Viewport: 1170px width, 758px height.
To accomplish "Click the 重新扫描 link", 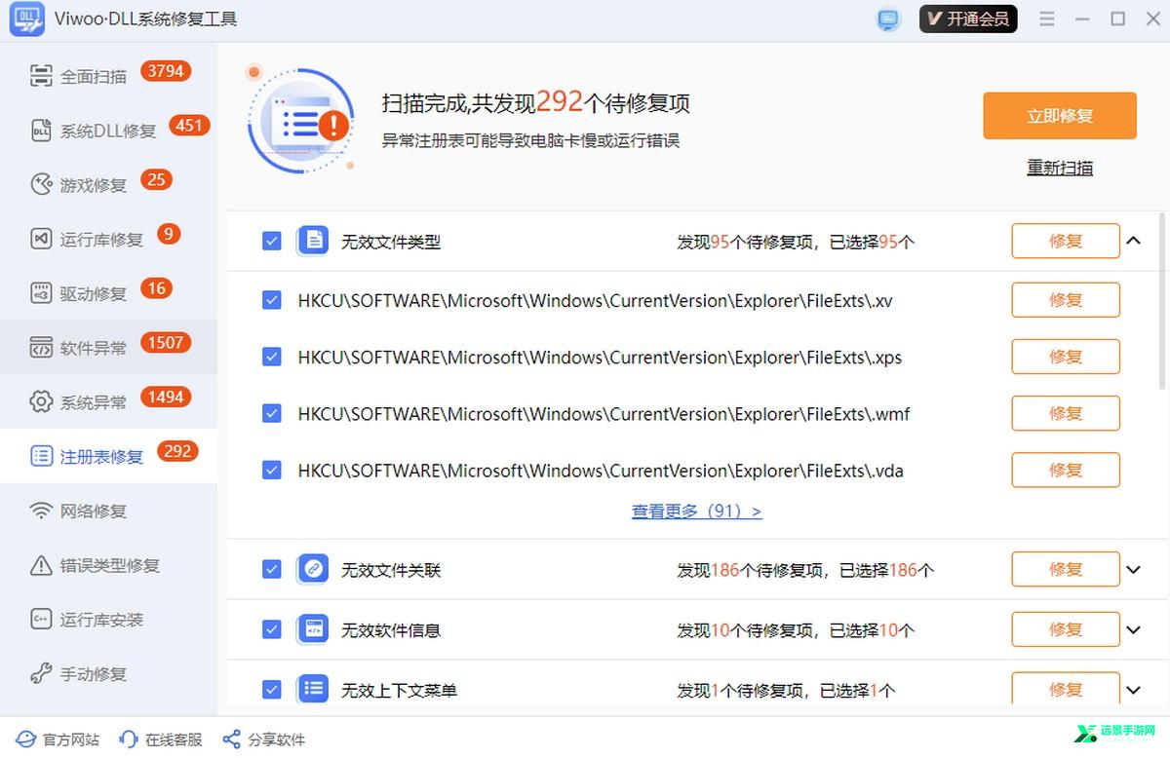I will click(x=1060, y=168).
